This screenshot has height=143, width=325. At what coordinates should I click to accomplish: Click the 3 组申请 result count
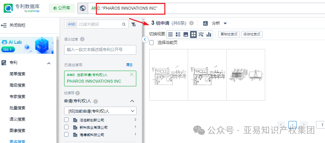pyautogui.click(x=160, y=23)
